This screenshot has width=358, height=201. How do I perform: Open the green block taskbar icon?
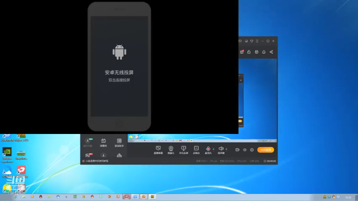click(75, 197)
